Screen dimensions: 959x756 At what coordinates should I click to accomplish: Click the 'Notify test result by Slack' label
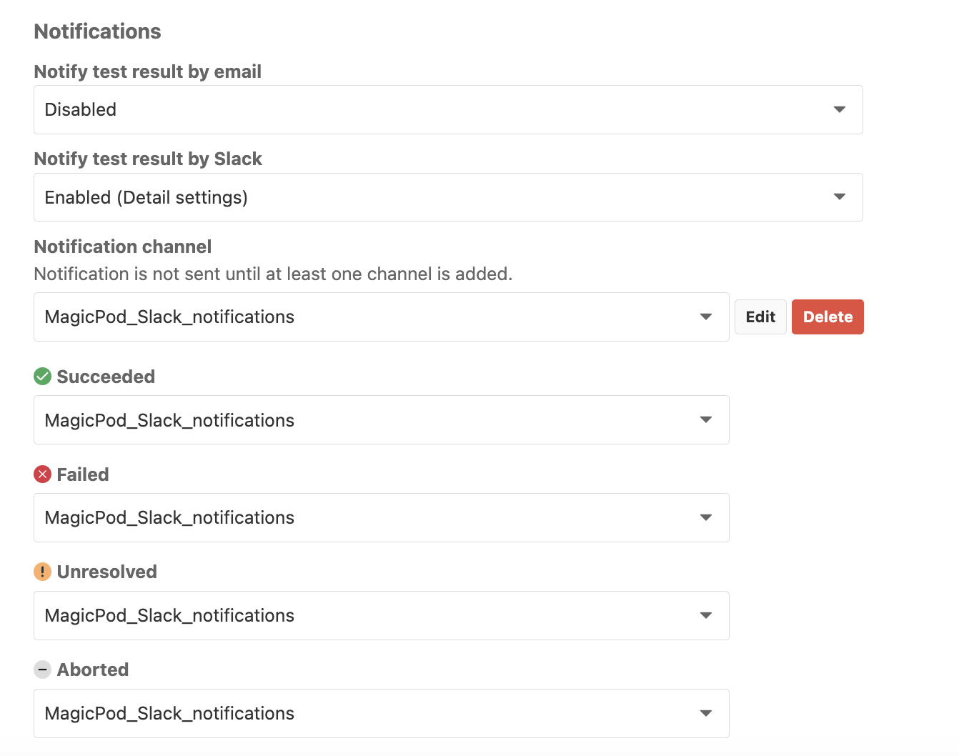click(x=148, y=159)
